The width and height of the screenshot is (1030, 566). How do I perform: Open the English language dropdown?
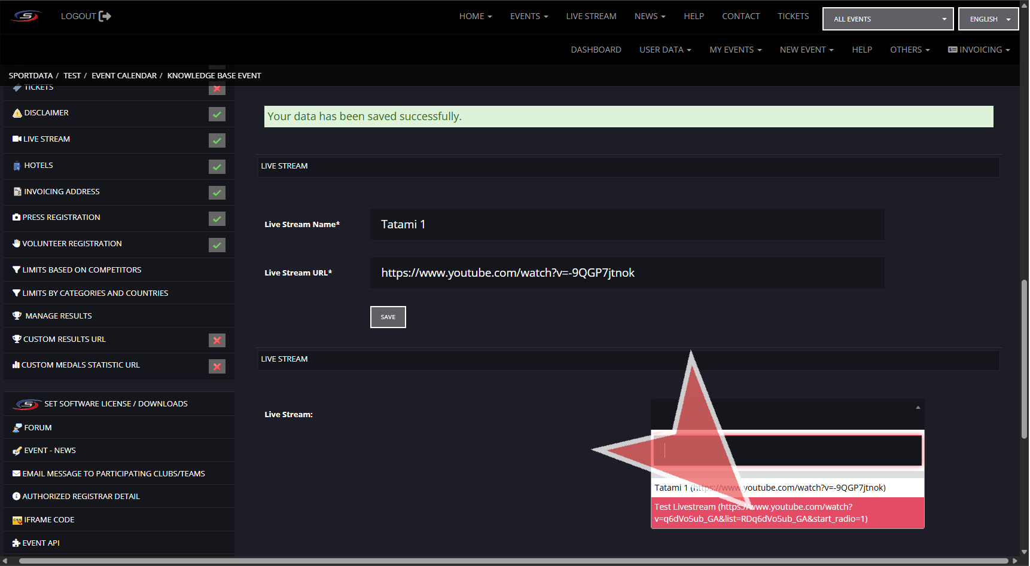(988, 19)
